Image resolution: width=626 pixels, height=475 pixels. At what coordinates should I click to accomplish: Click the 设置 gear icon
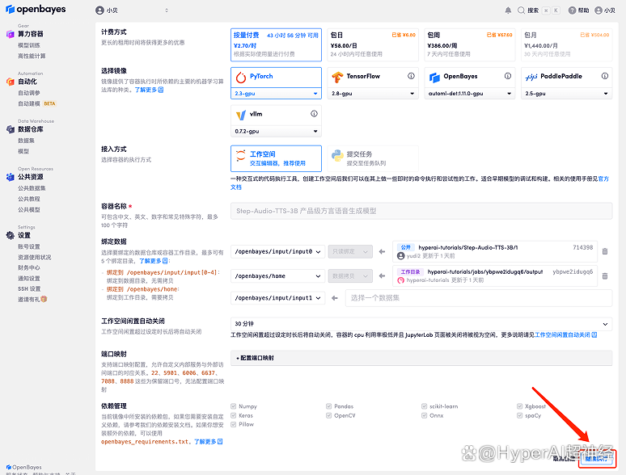[10, 235]
